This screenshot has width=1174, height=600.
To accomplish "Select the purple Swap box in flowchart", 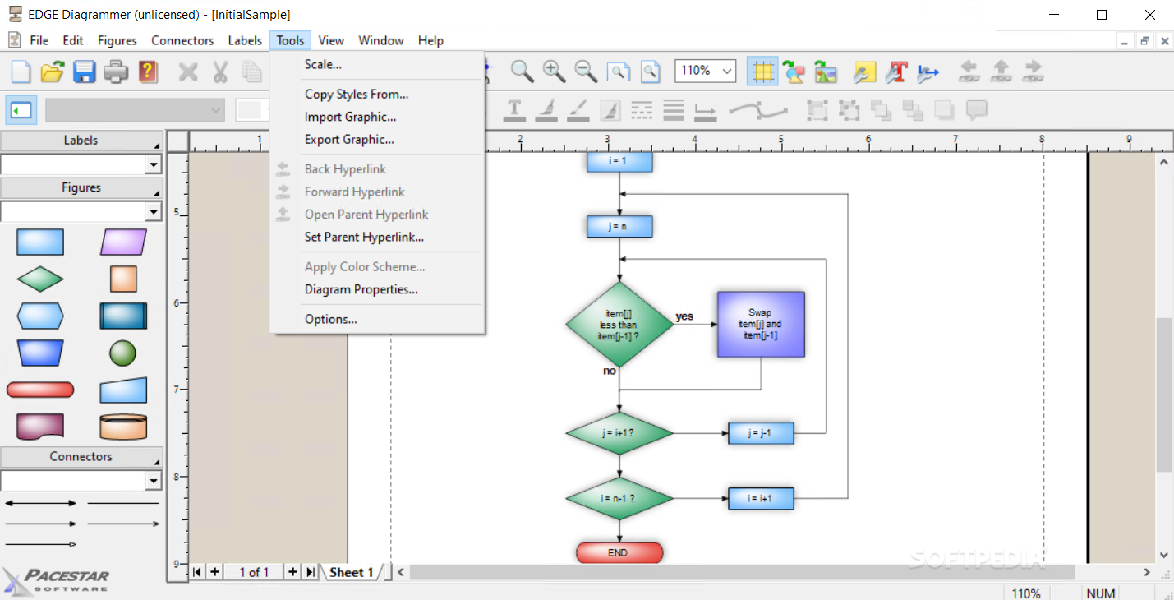I will click(x=761, y=325).
